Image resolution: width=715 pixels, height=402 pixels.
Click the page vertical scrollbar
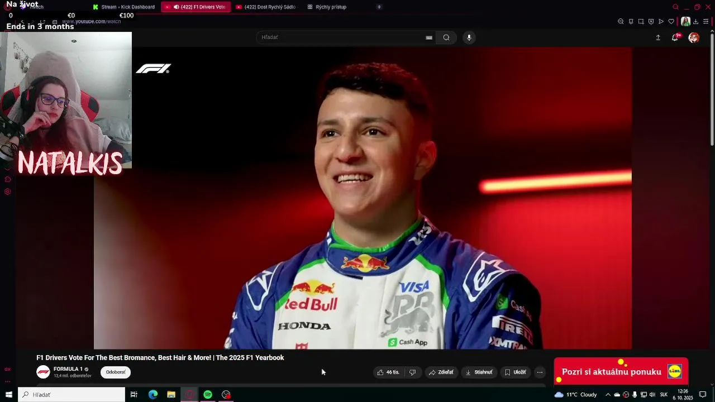pos(712,89)
